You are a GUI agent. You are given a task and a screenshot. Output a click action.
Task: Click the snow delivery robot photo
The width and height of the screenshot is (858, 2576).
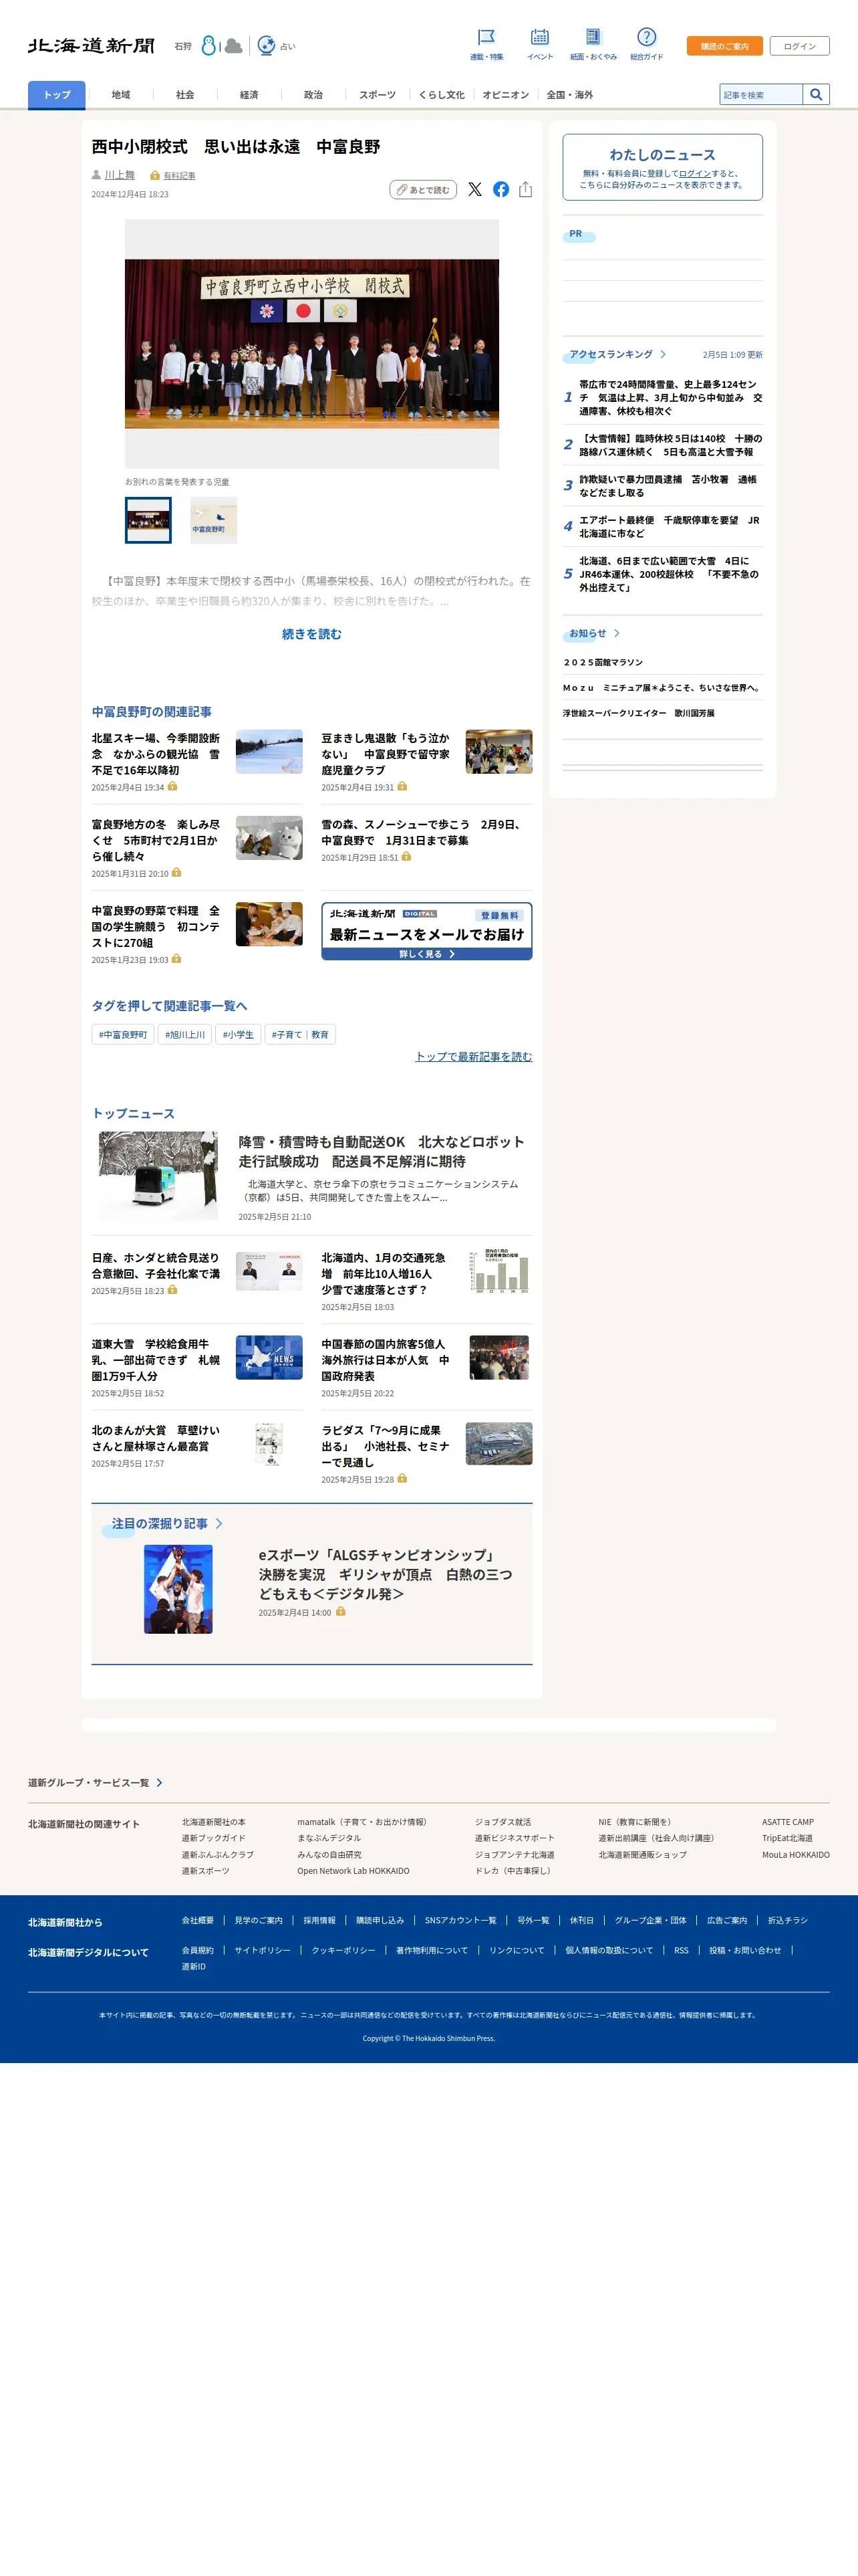point(158,1175)
